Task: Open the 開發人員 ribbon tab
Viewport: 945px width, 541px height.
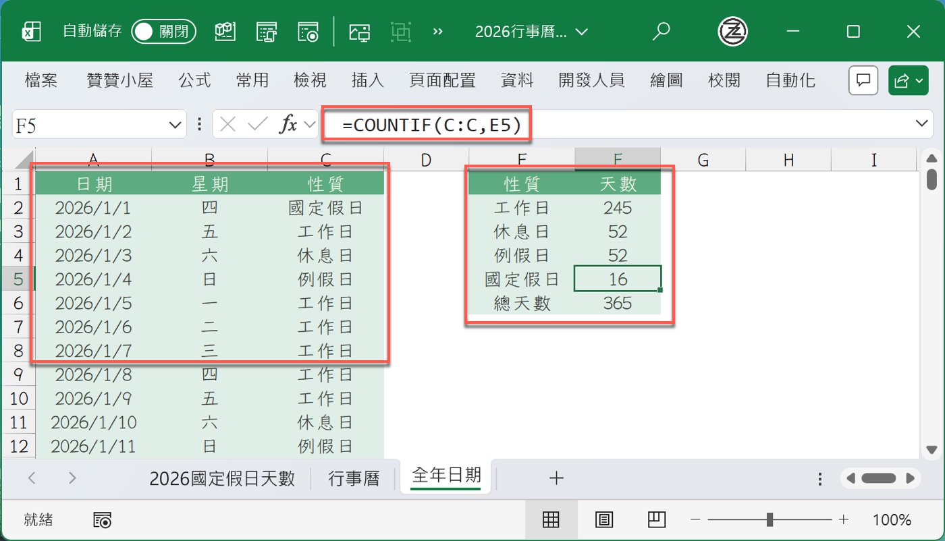Action: pos(591,80)
